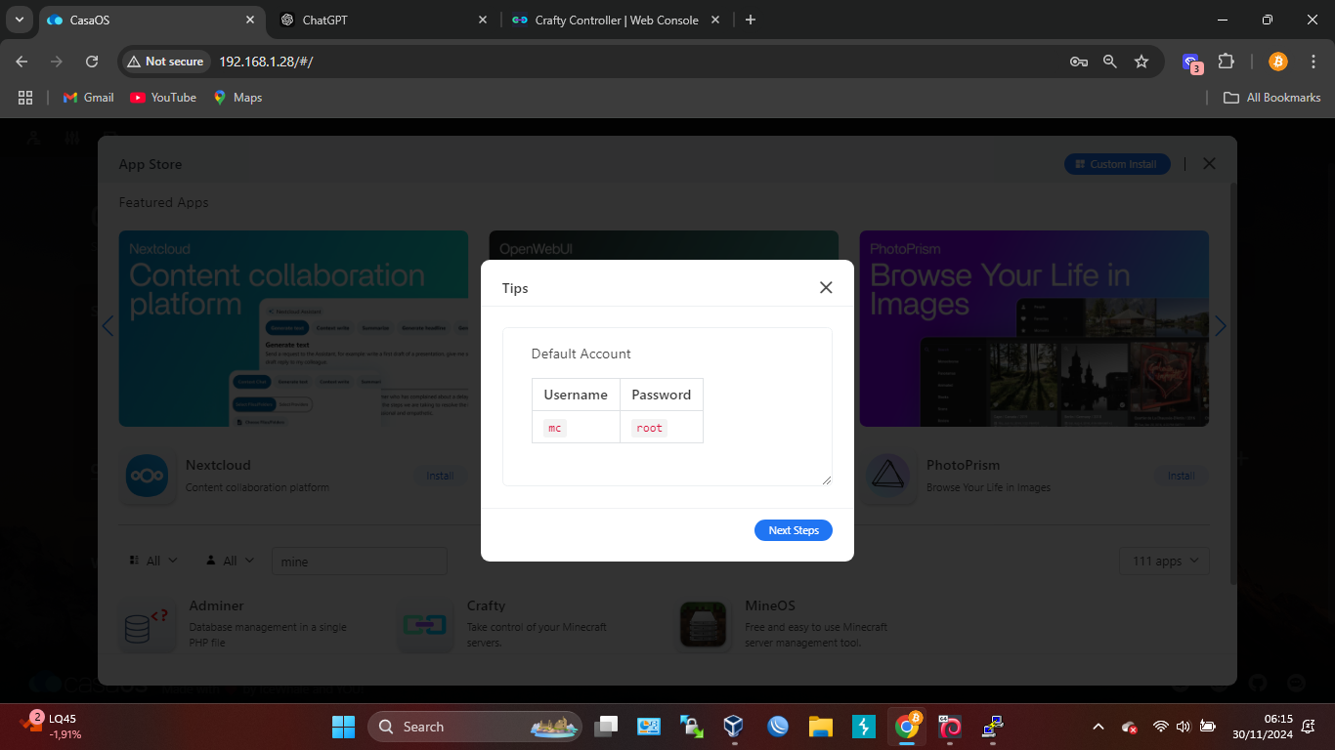Open the MineOS app icon
Viewport: 1335px width, 750px height.
tap(704, 625)
